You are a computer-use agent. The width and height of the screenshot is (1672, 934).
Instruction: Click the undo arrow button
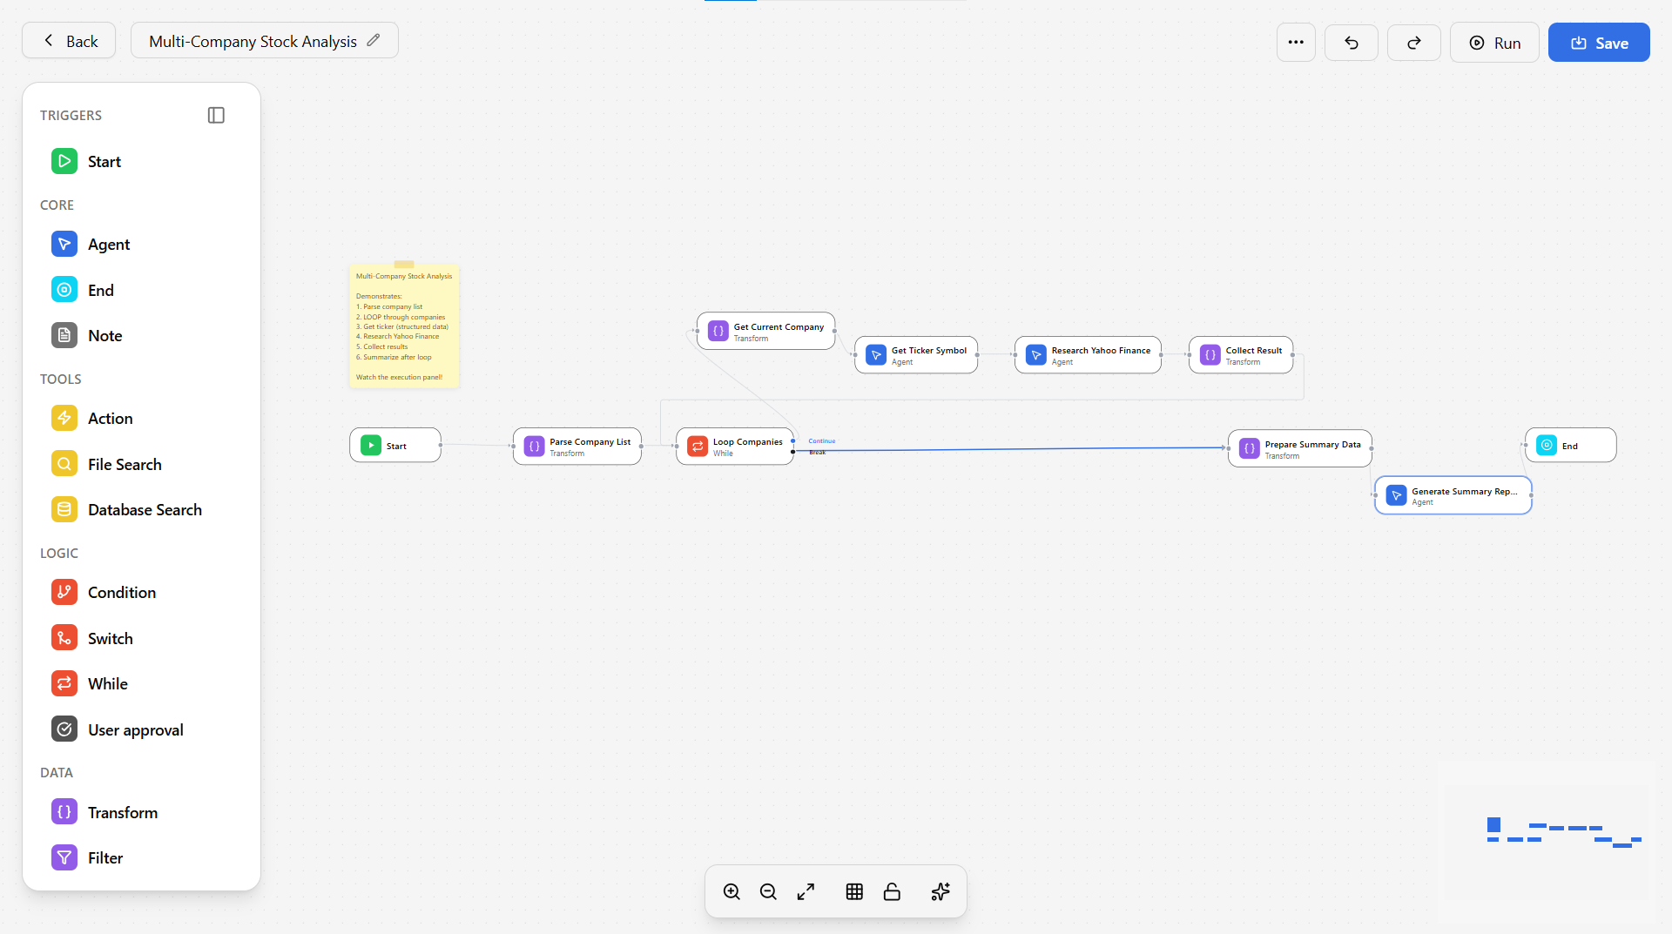click(x=1351, y=43)
